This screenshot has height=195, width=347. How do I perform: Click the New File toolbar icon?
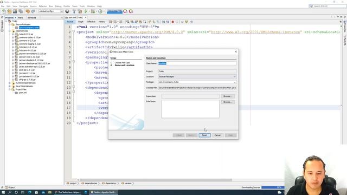(4, 11)
